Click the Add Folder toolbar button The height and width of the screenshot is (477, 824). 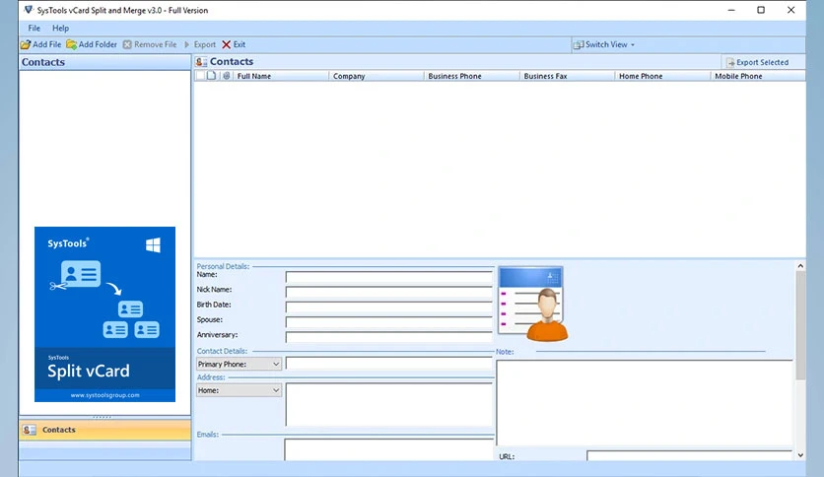(x=92, y=44)
